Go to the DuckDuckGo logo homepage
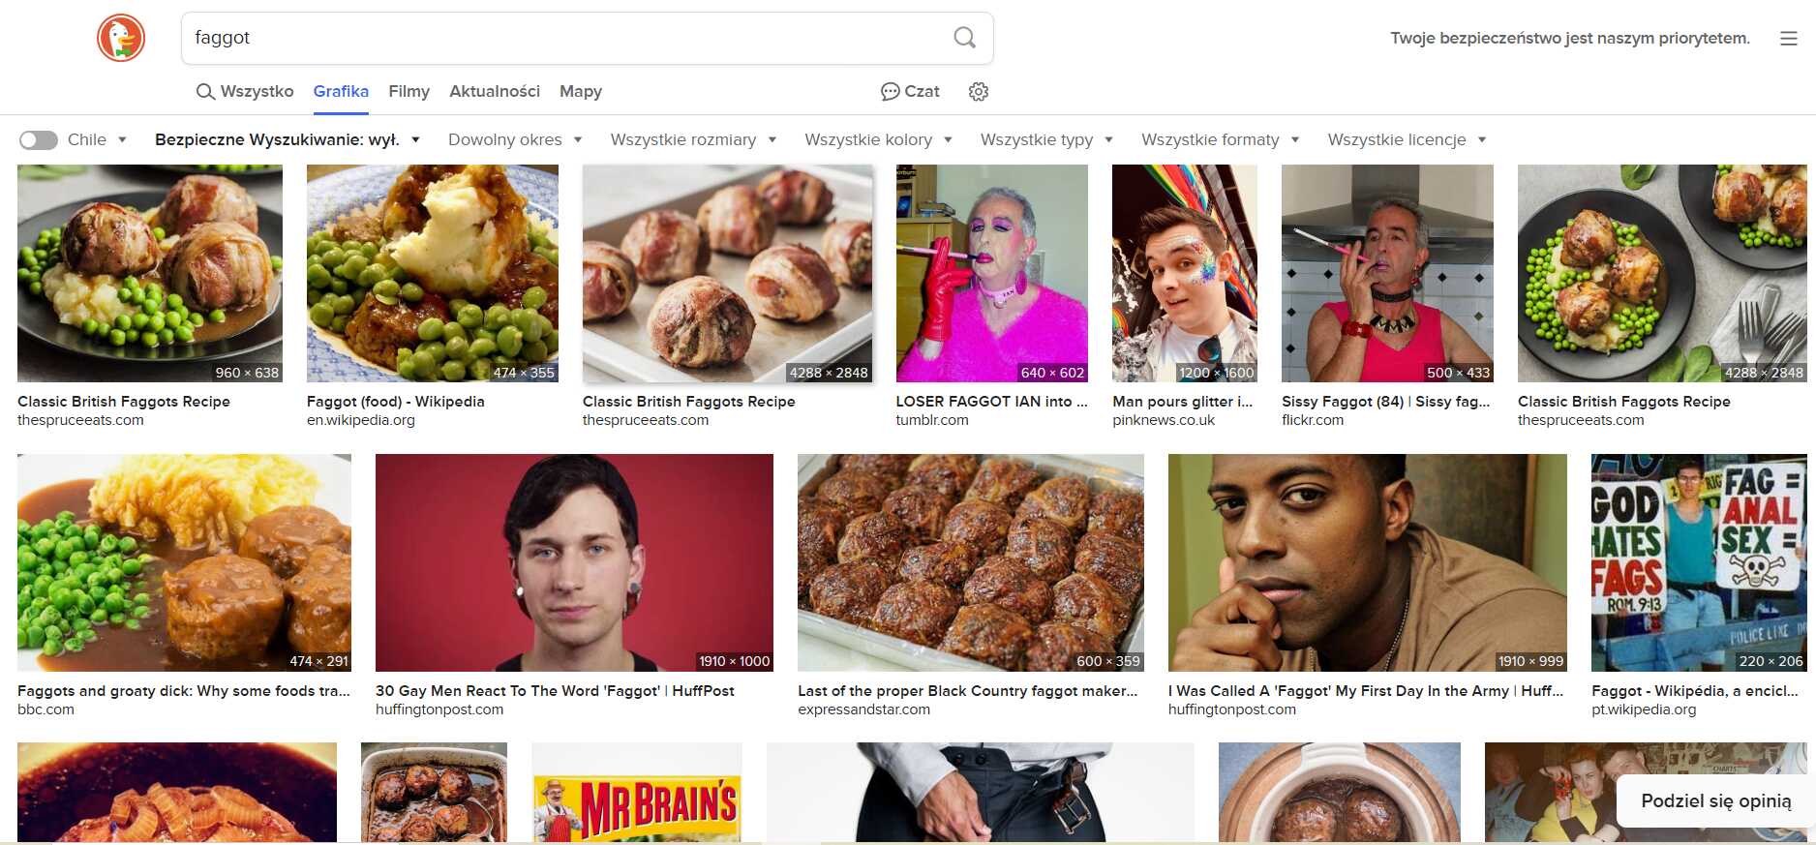1816x845 pixels. (121, 39)
